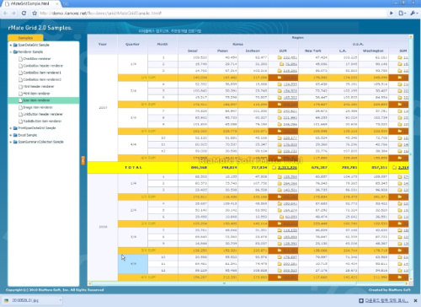Click folder icon in Korea SUM, 2007 month 9
The image size is (421, 307).
[x=280, y=124]
